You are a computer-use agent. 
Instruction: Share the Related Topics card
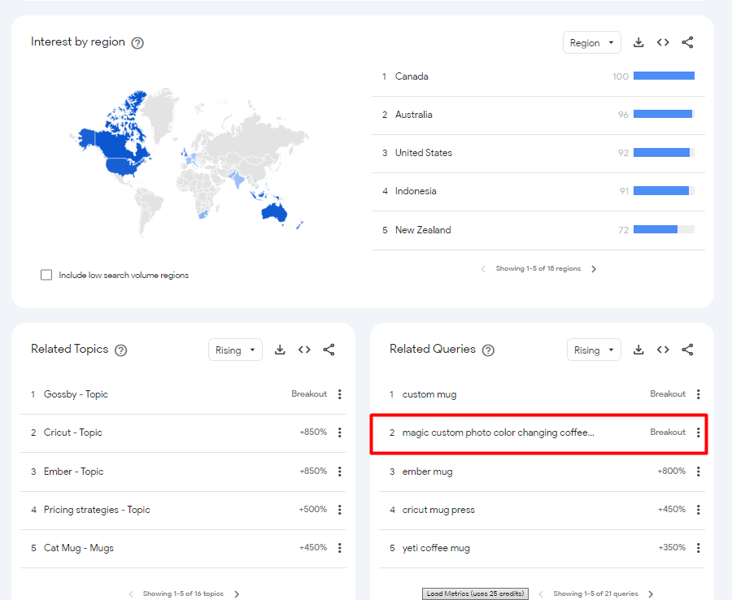pyautogui.click(x=329, y=350)
